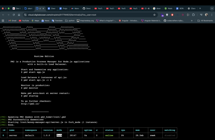Open the python bookmarks folder
This screenshot has height=140, width=215.
pos(70,21)
